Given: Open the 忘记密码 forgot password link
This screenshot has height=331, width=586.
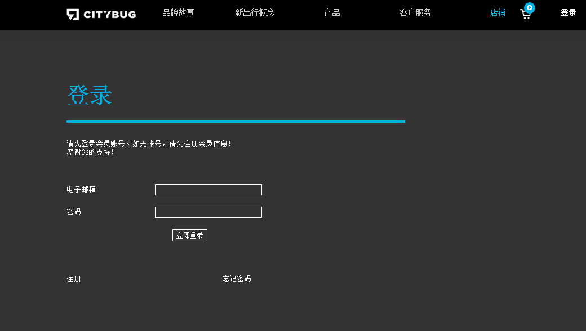Looking at the screenshot, I should [237, 279].
